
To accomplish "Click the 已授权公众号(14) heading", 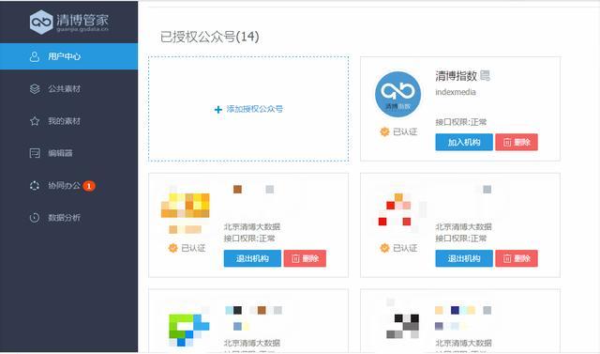I will (209, 37).
